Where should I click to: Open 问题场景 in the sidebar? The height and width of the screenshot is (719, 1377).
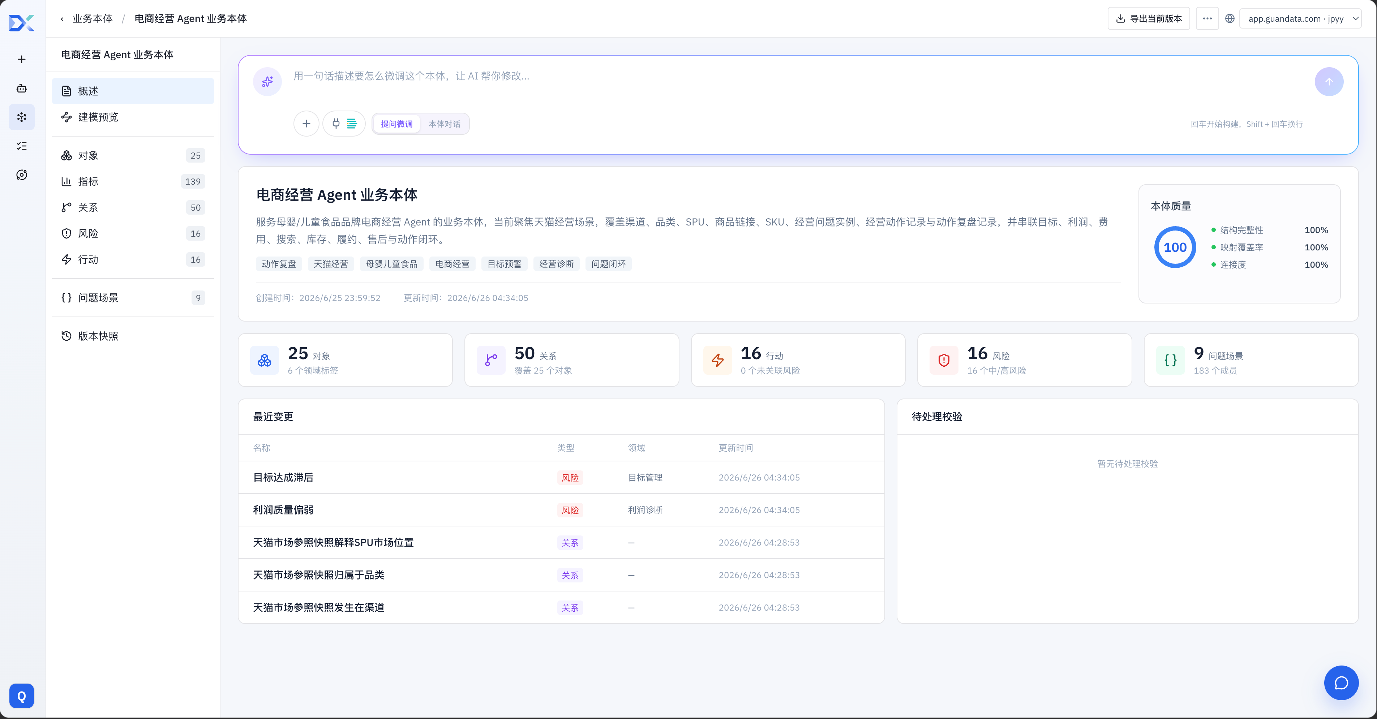pos(133,298)
